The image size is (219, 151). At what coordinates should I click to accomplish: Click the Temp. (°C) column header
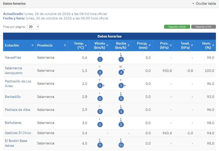(78, 45)
